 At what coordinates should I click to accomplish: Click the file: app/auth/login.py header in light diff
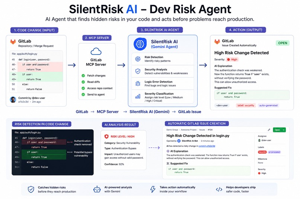pos(25,54)
